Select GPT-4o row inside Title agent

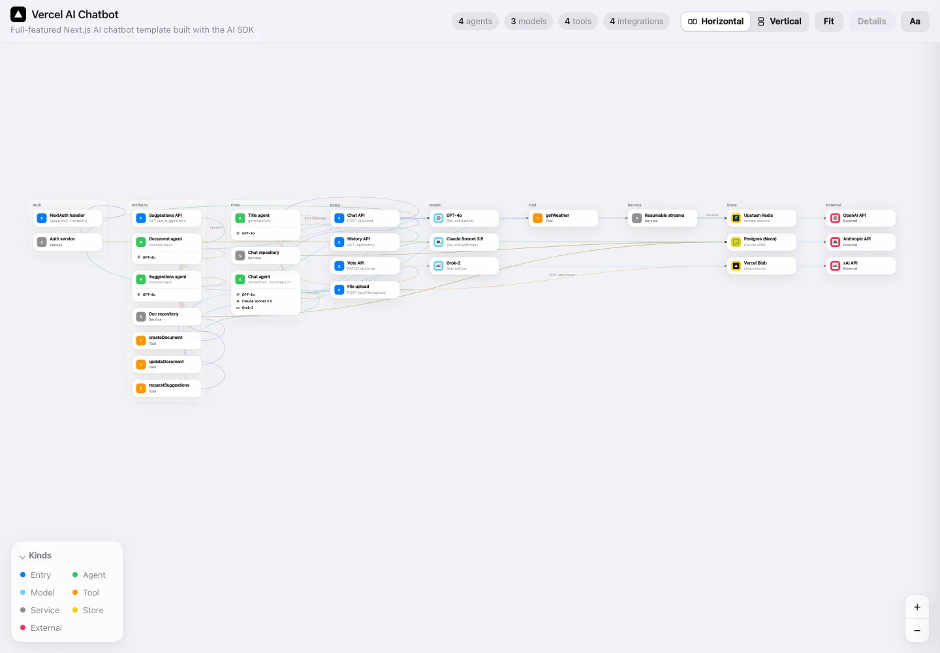266,233
